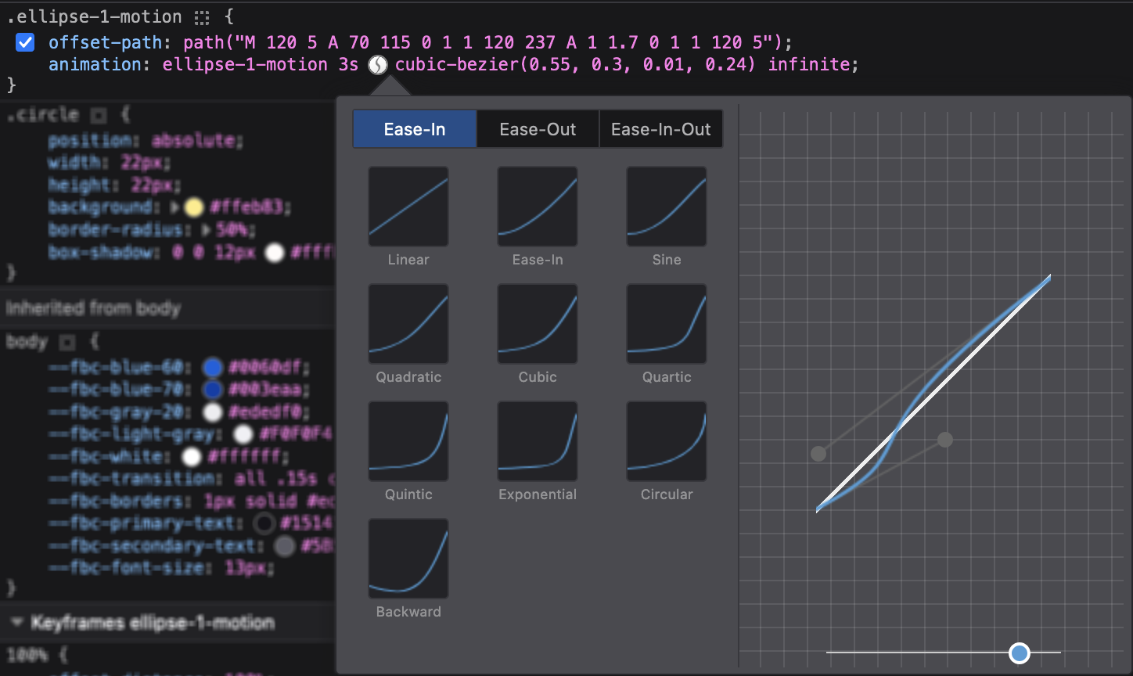This screenshot has width=1133, height=676.
Task: Select the Linear easing preset
Action: coord(408,207)
